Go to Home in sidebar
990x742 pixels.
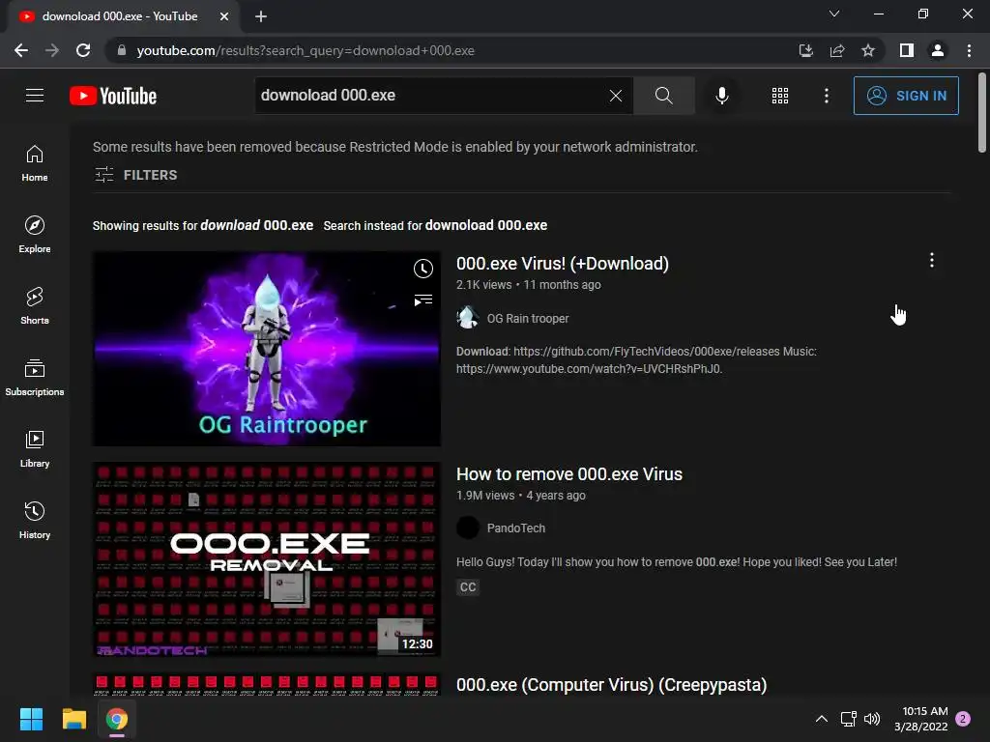coord(35,163)
